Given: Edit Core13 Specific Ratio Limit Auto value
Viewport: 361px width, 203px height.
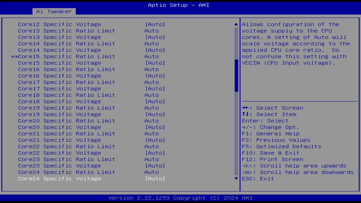Looking at the screenshot, I should (152, 31).
